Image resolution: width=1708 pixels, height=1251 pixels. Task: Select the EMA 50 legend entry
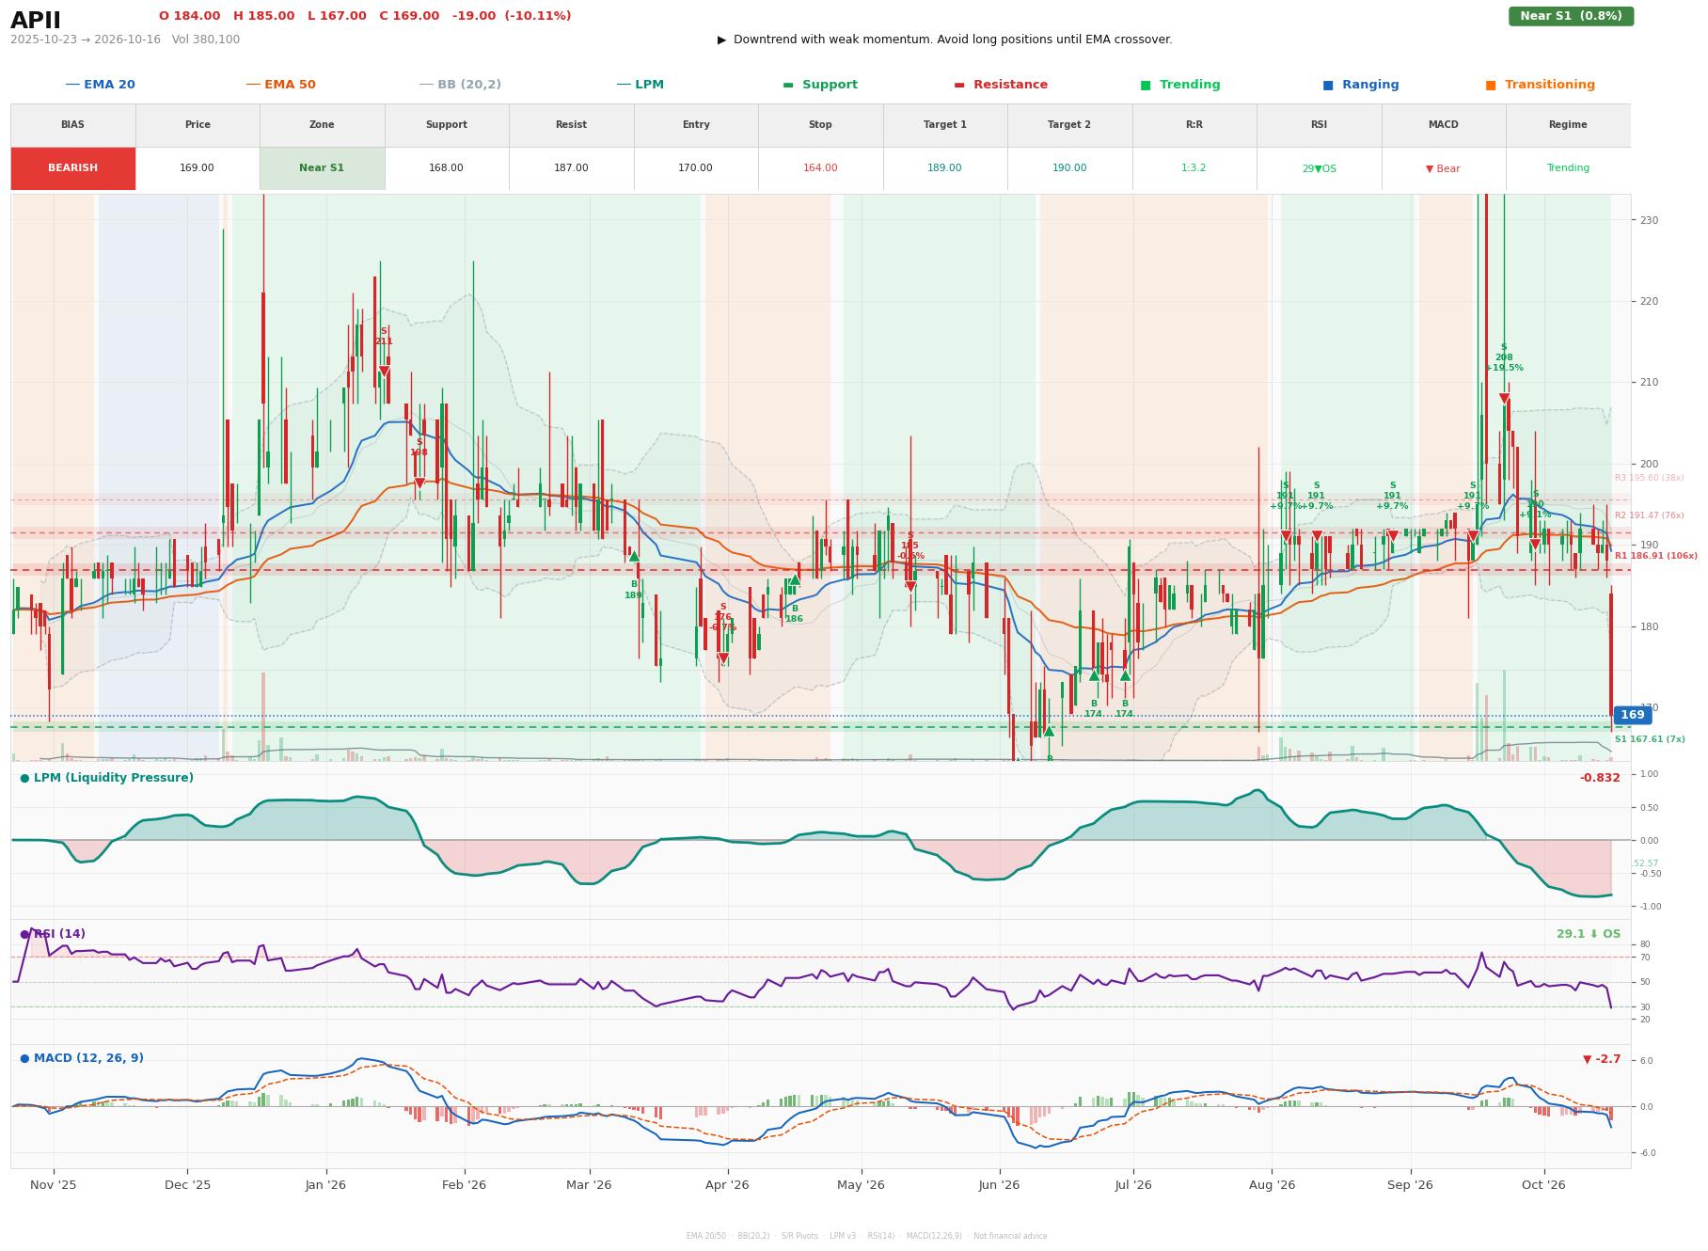tap(281, 85)
